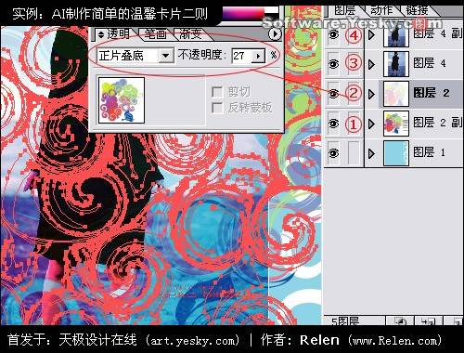Screen dimensions: 464x353
Task: Expand the 图层 2 副 layer triangle
Action: coord(371,124)
